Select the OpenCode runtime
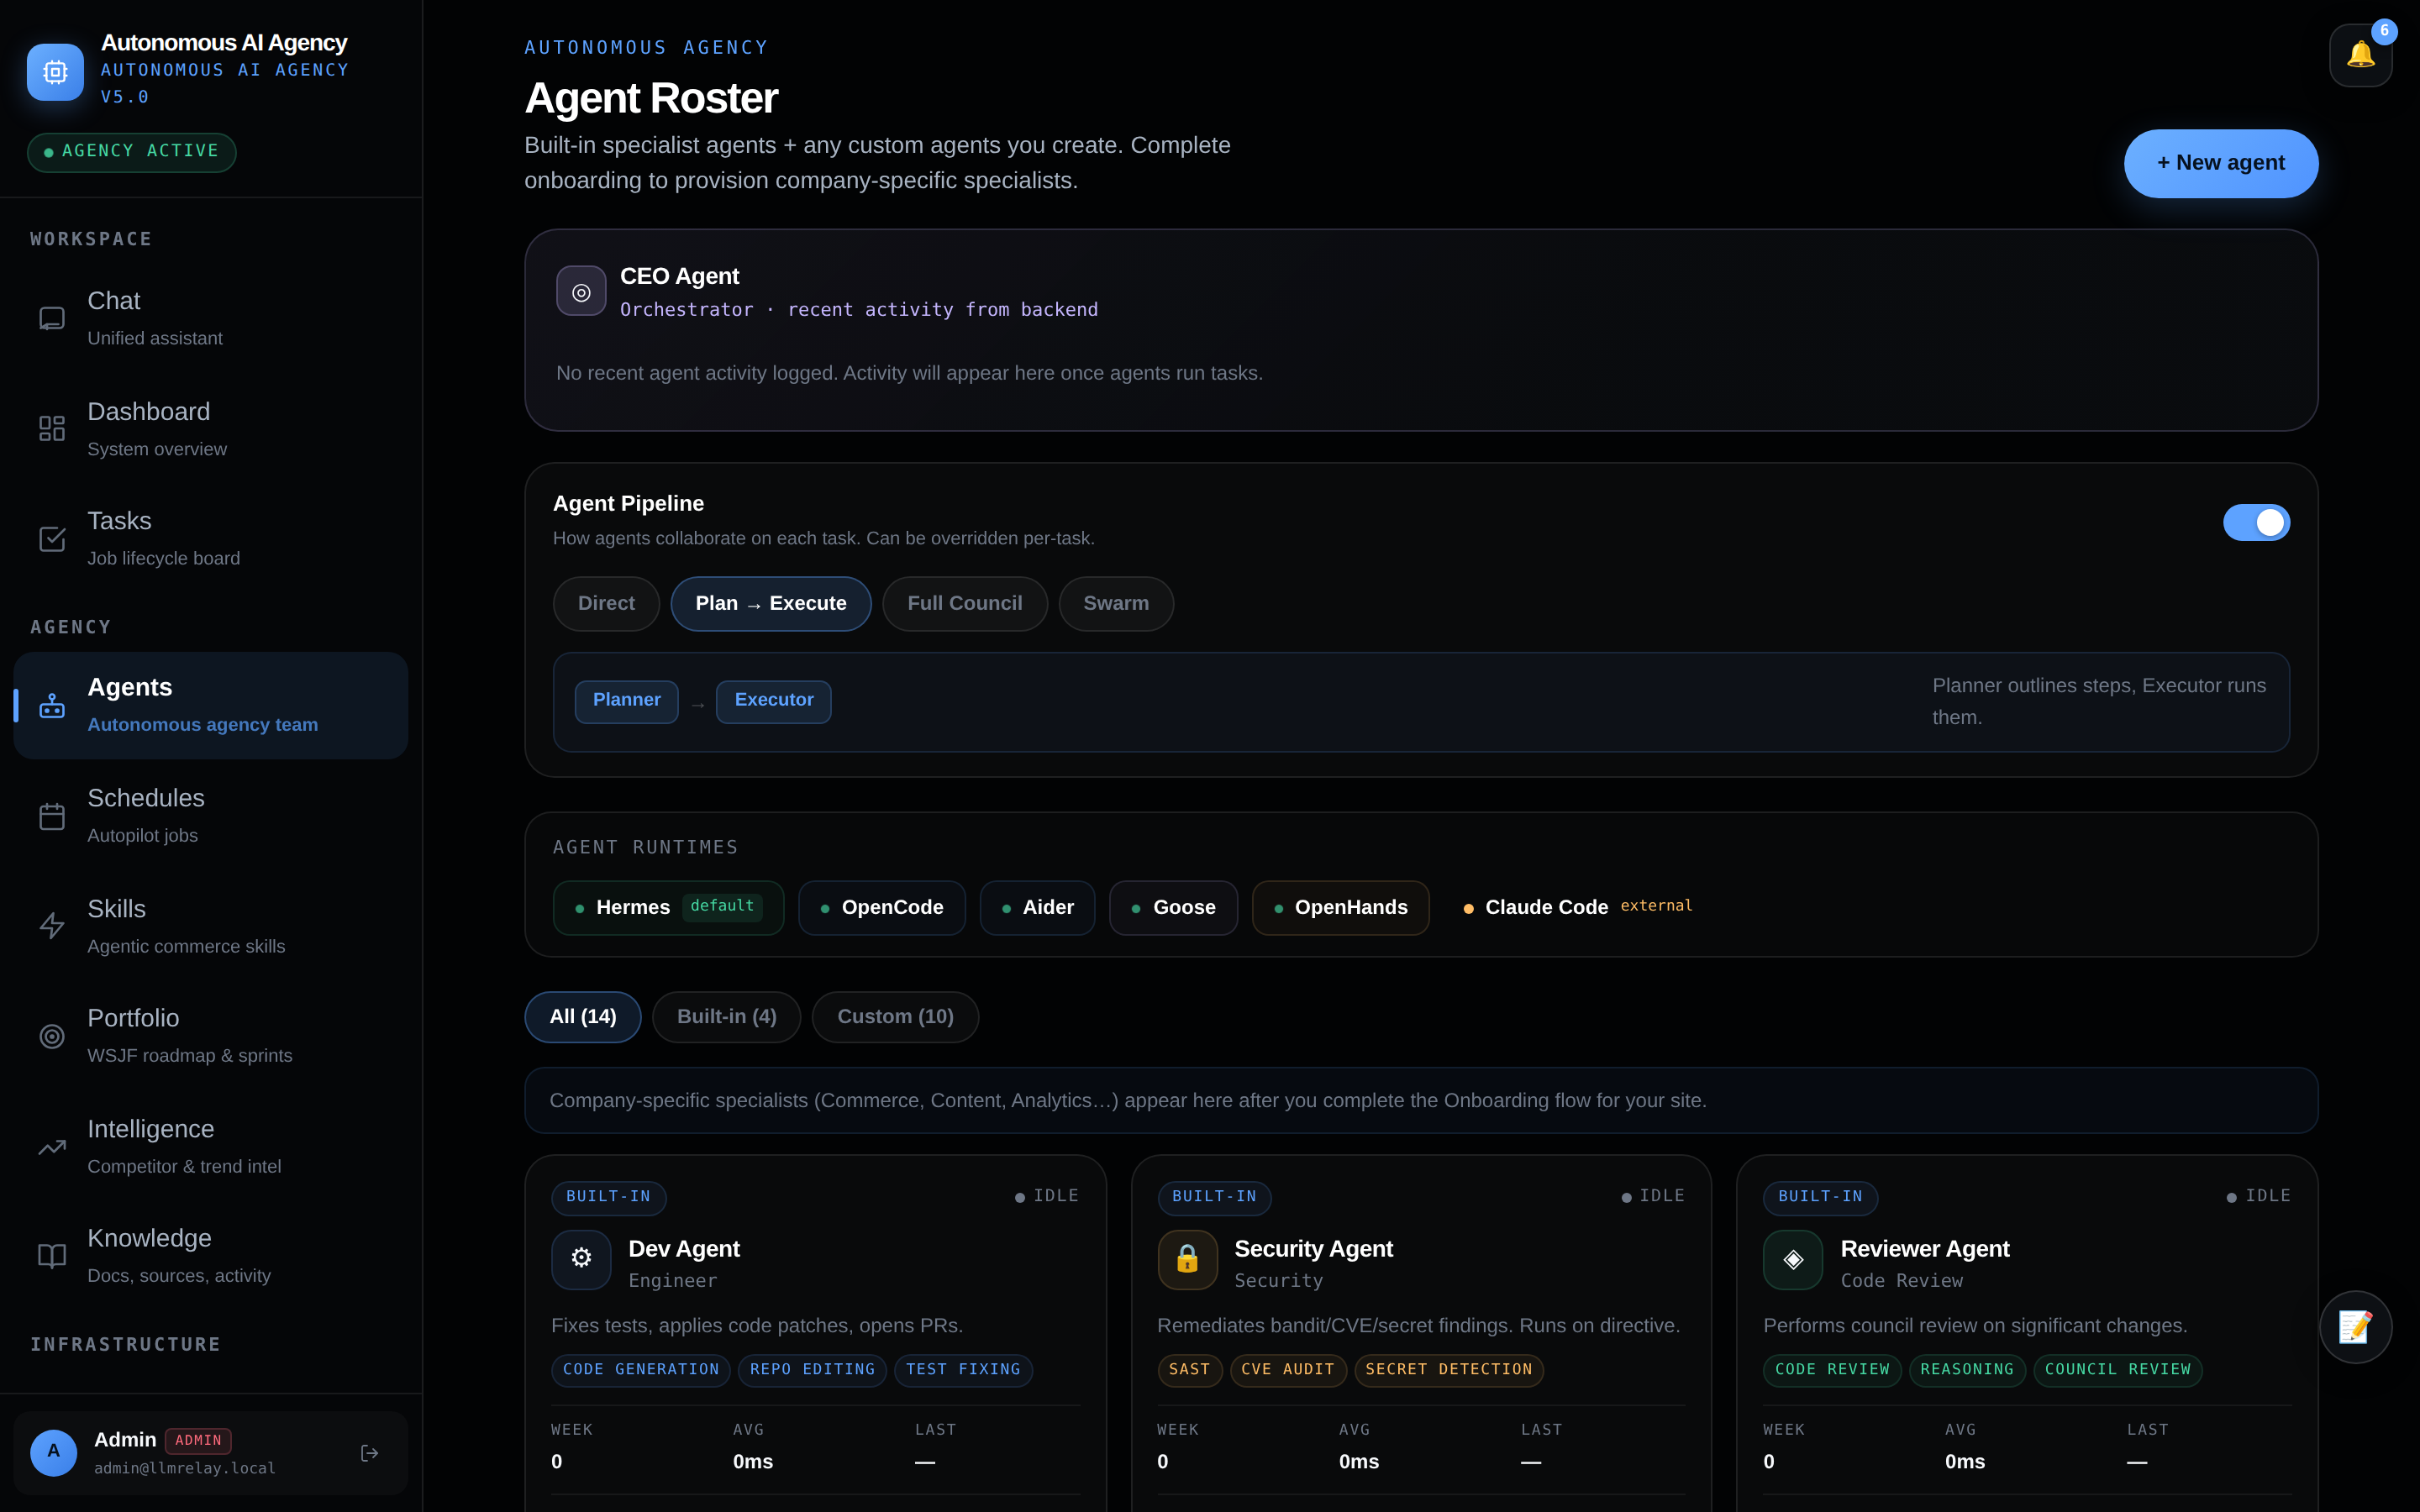 coord(882,908)
